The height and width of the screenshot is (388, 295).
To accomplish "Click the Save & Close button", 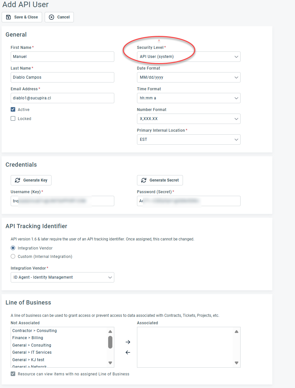I will [22, 17].
